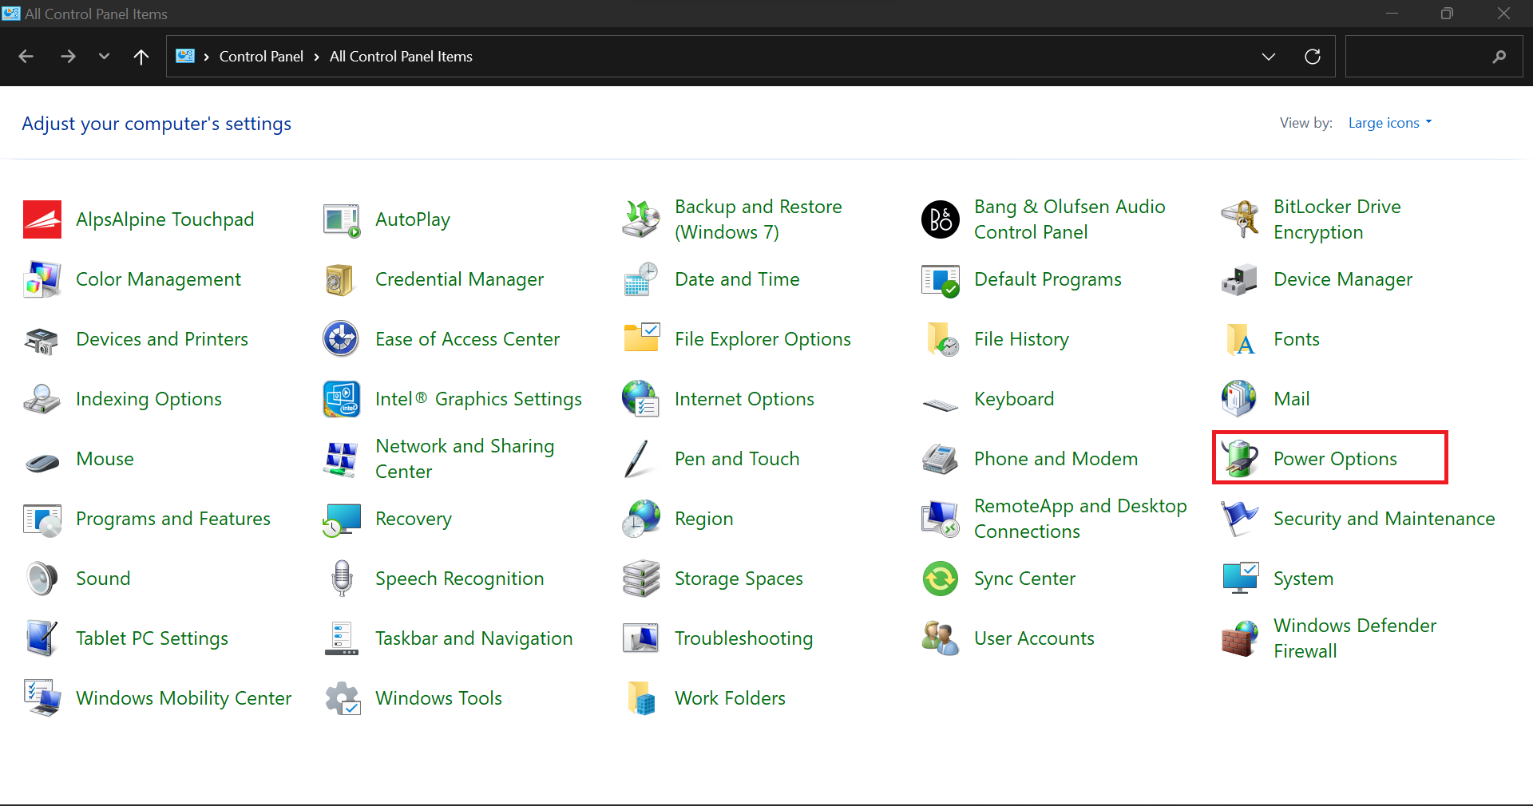The width and height of the screenshot is (1533, 806).
Task: Click the Credential Manager safe icon
Action: coord(342,279)
